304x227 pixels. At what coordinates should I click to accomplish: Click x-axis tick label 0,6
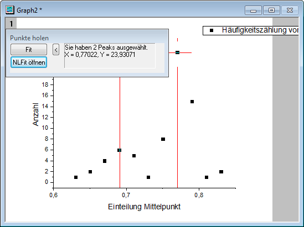coord(54,196)
